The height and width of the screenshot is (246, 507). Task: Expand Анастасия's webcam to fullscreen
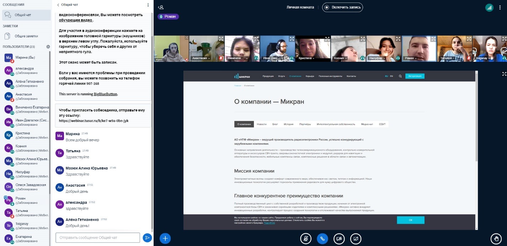click(x=221, y=39)
